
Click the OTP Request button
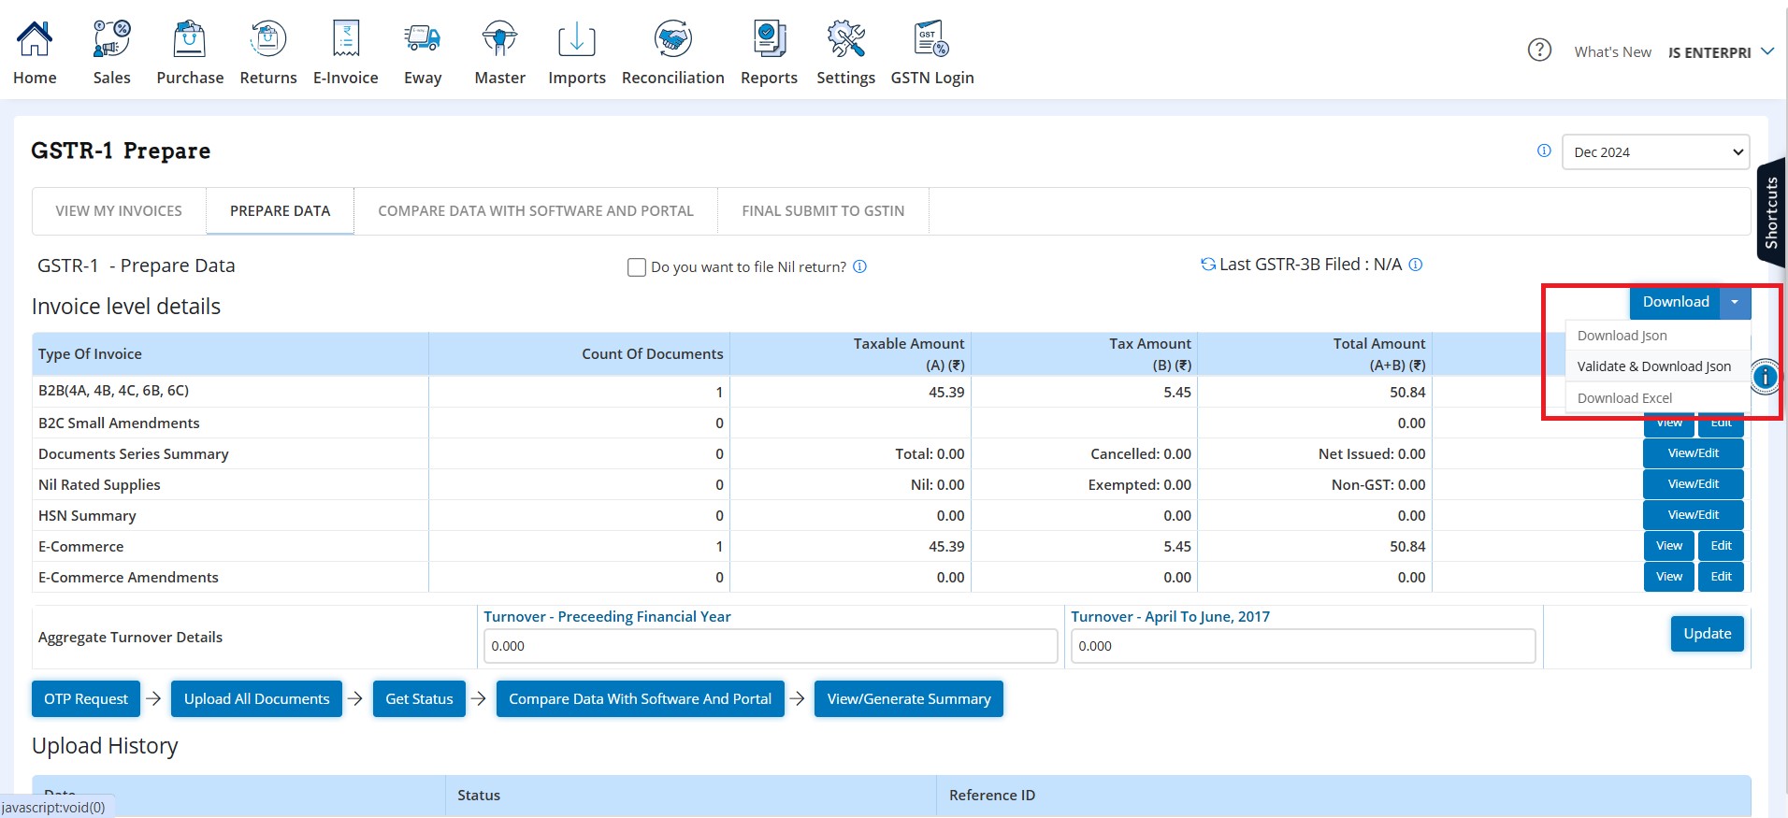(x=86, y=699)
